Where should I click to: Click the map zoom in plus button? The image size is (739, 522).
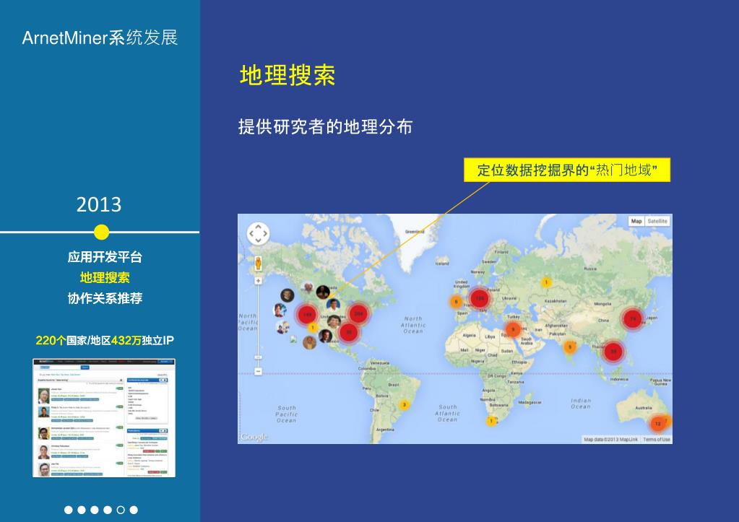(x=259, y=281)
